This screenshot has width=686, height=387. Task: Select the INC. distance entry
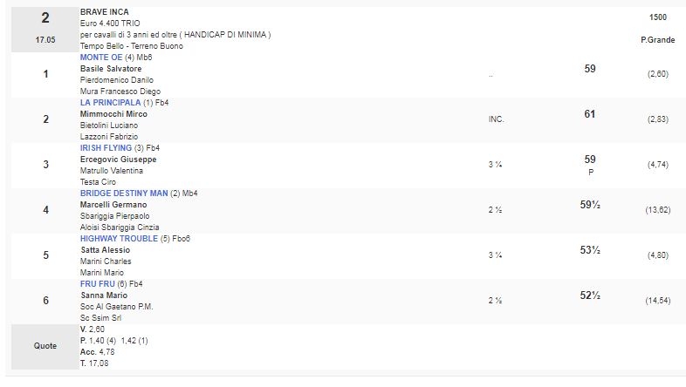click(x=497, y=119)
